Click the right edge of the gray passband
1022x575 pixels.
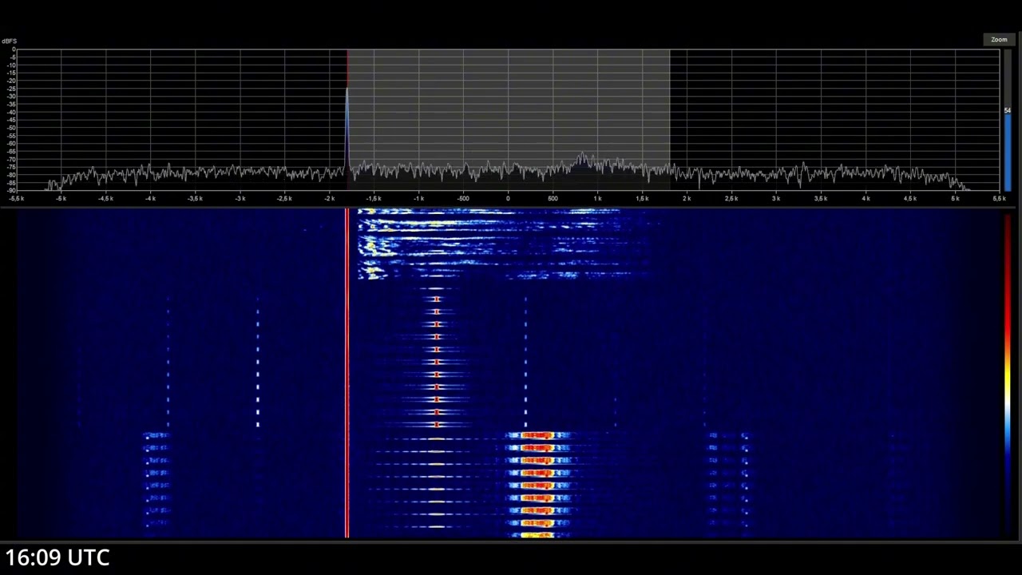670,120
